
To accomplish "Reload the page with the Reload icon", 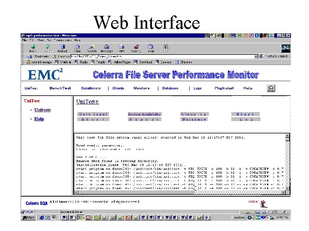I will (x=63, y=48).
